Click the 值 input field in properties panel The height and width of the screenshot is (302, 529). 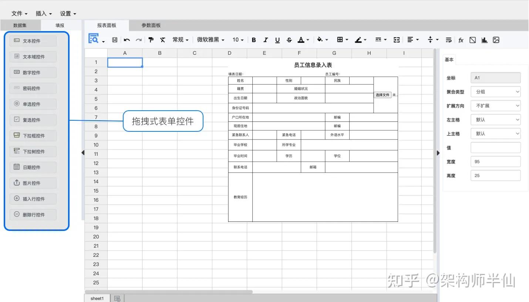(495, 147)
